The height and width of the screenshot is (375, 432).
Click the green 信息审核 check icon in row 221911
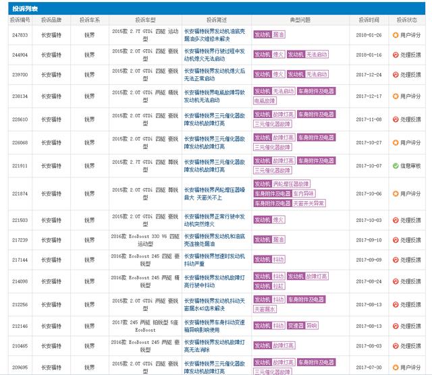coord(396,166)
